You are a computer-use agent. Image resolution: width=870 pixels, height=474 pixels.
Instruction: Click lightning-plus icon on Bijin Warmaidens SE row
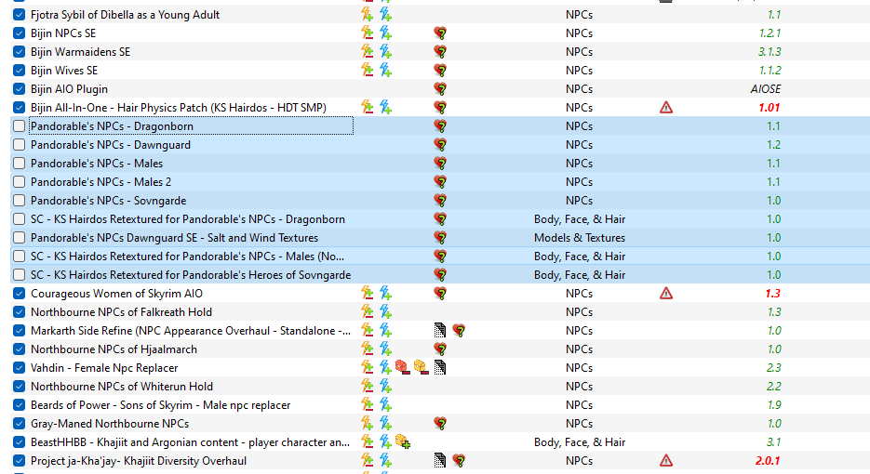385,51
